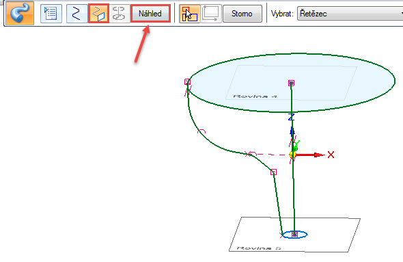Click keypoint square at top of vertical line
This screenshot has width=403, height=262.
click(x=291, y=83)
